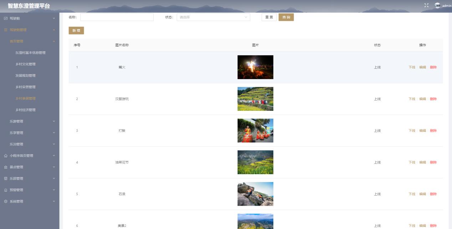Open 东澄村基本信息管理 in the sidebar
This screenshot has width=452, height=229.
(30, 53)
